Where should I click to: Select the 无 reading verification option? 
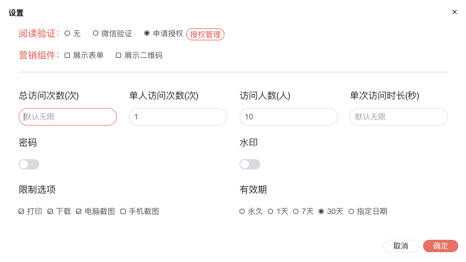click(67, 34)
